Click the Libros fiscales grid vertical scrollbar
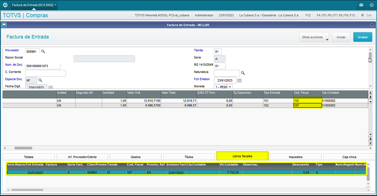This screenshot has width=377, height=196. point(368,174)
